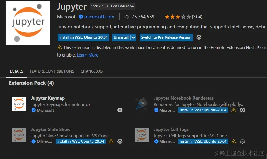This screenshot has height=159, width=267.
Task: Install Jupyter Slide Show in WSL
Action: click(80, 141)
